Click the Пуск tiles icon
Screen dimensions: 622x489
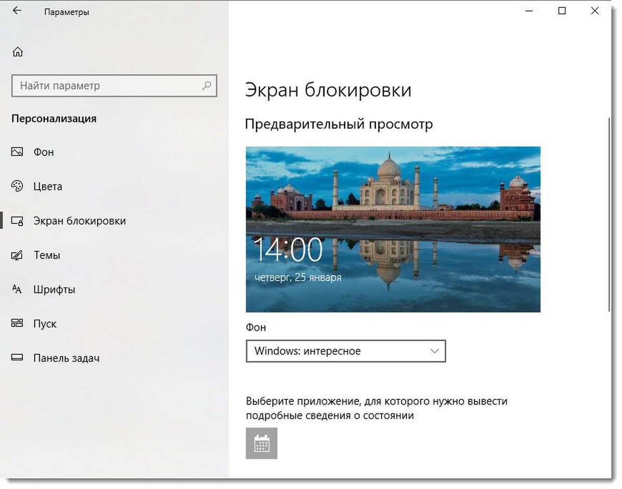coord(17,324)
